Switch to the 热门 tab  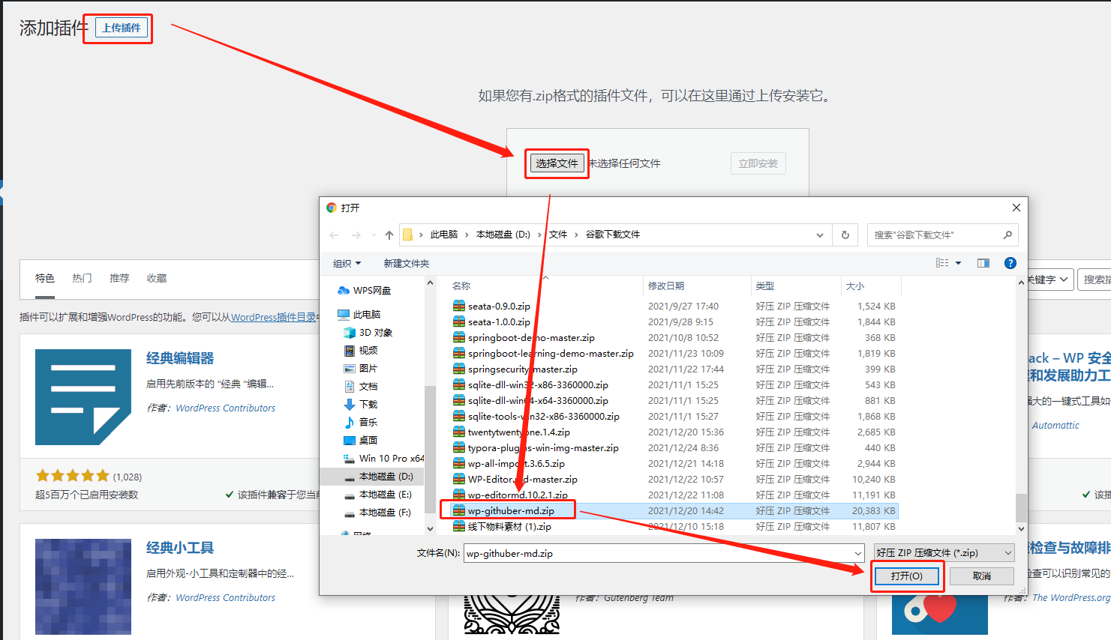click(x=82, y=278)
